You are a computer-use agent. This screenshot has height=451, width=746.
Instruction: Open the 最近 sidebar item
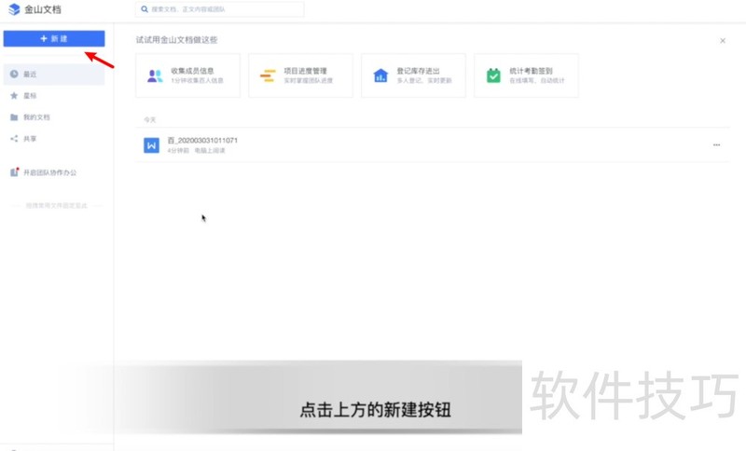pos(54,75)
